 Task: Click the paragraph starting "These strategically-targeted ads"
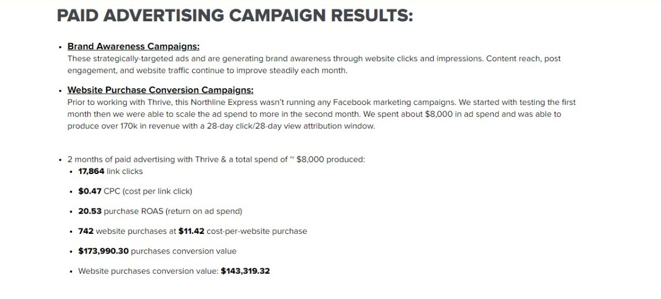314,59
